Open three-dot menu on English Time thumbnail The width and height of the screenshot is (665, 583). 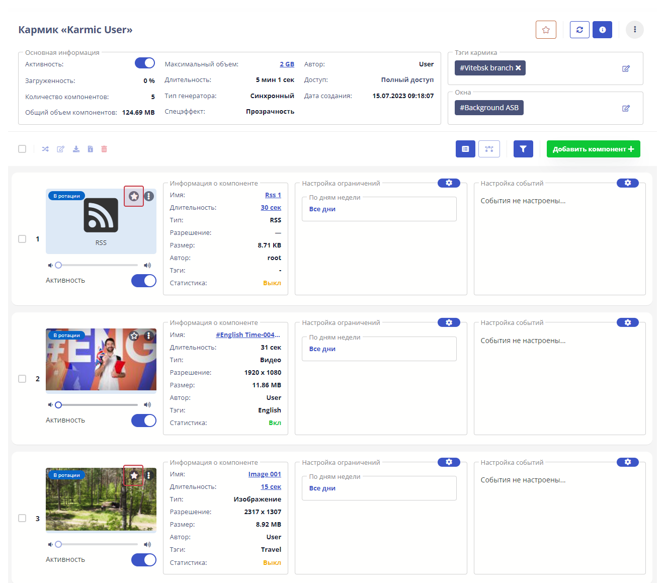[x=149, y=336]
